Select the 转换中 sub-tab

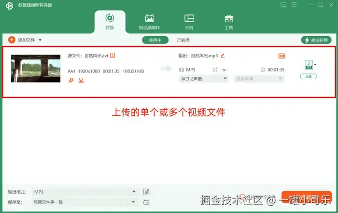click(x=155, y=40)
